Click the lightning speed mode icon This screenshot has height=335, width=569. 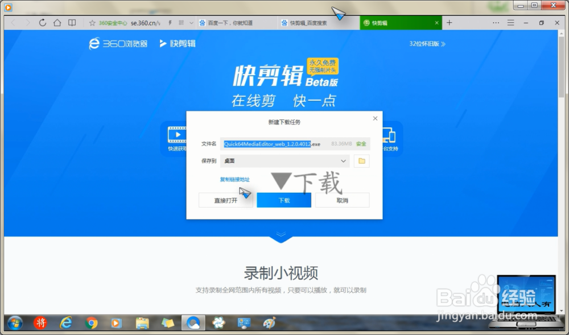170,23
